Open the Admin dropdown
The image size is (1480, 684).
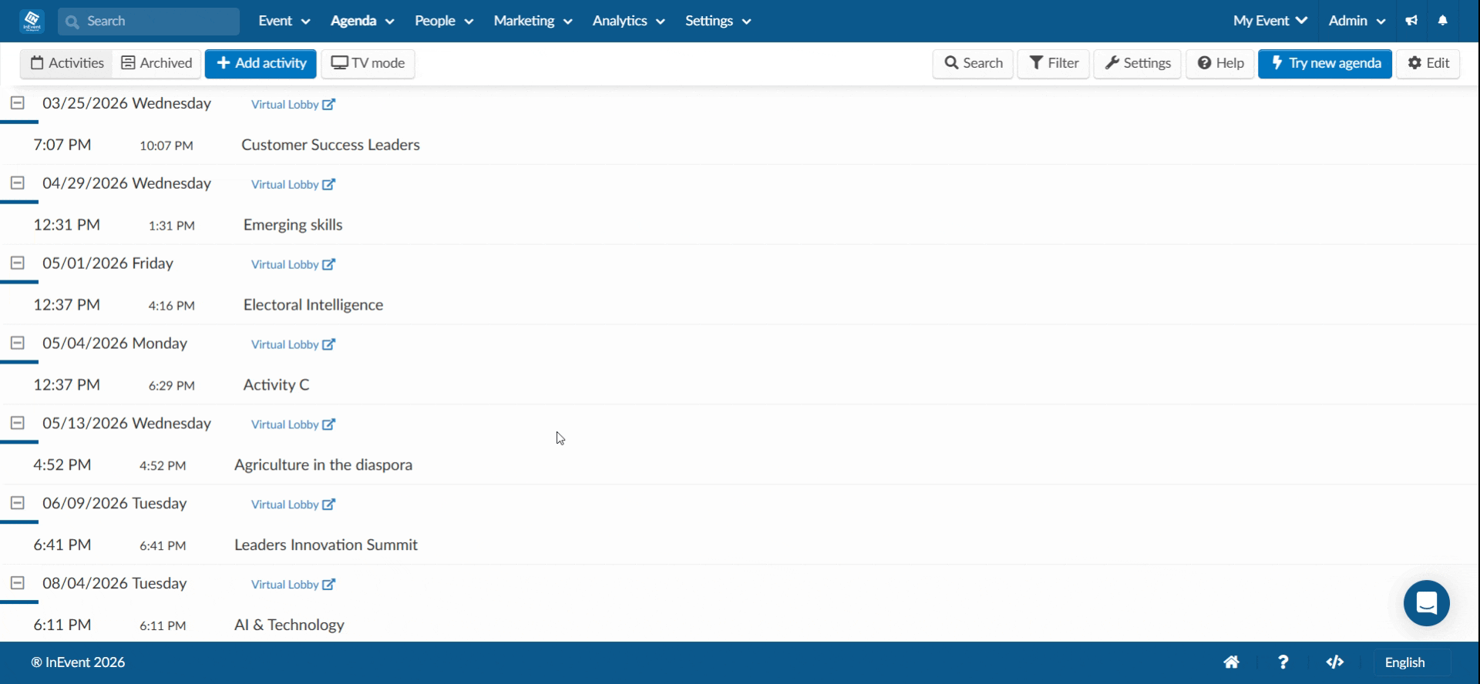click(x=1357, y=21)
